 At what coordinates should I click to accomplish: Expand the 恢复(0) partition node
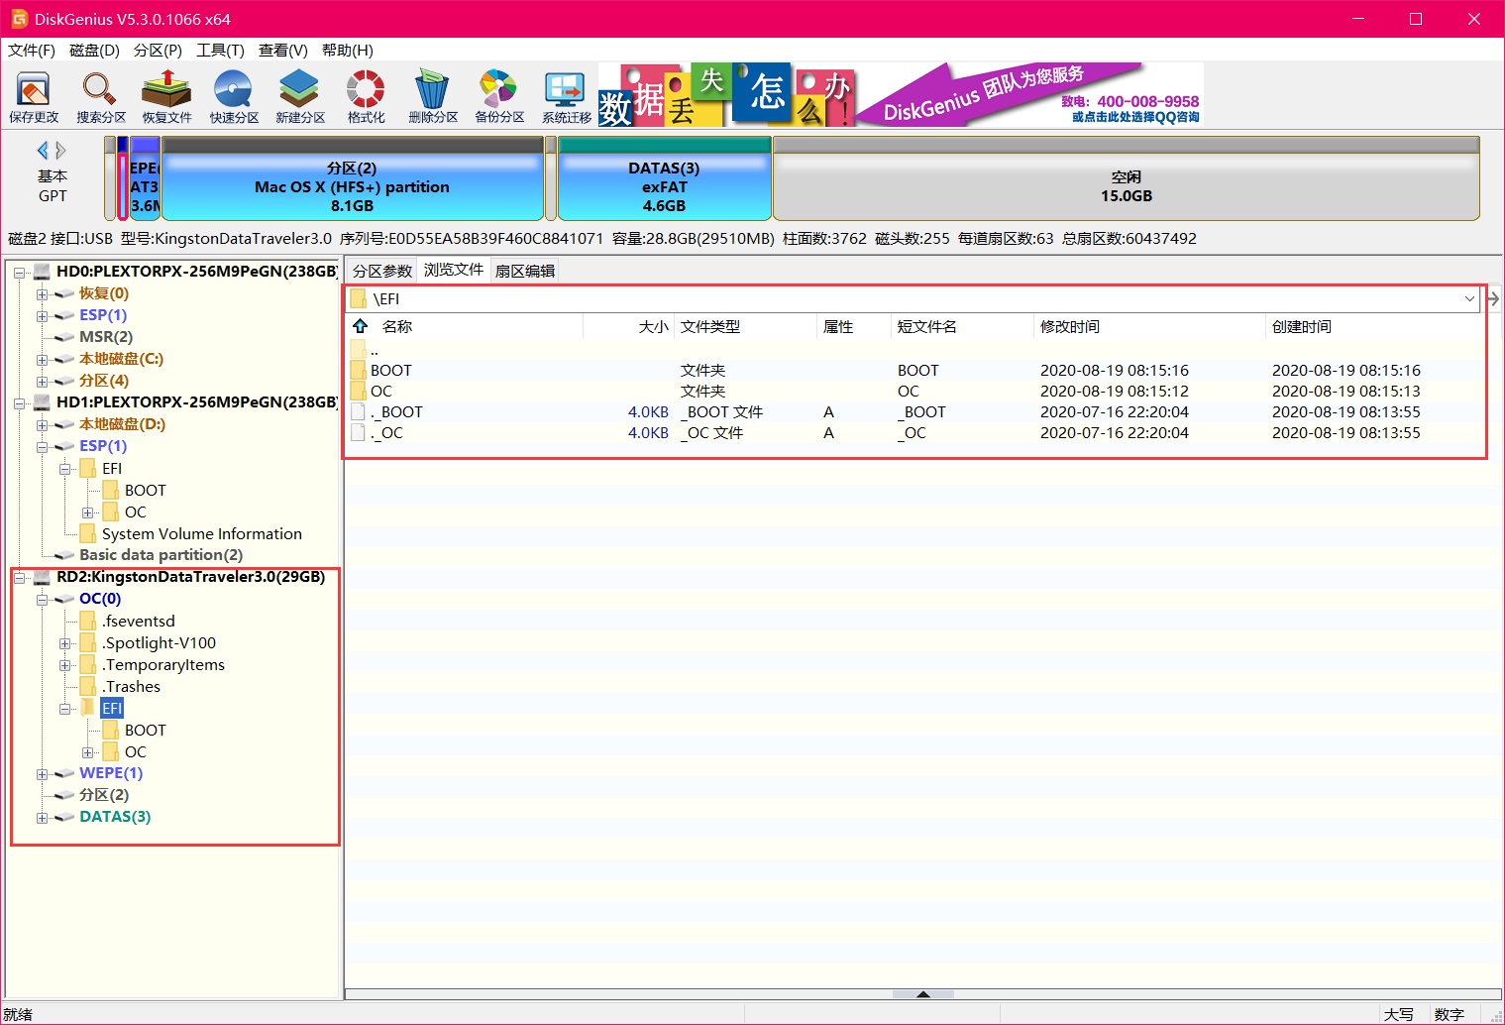coord(42,293)
